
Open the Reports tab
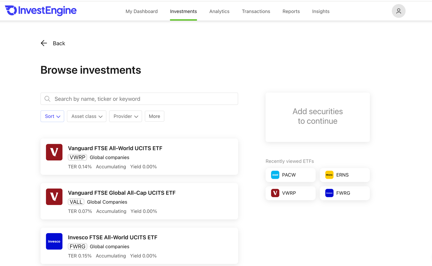[291, 11]
